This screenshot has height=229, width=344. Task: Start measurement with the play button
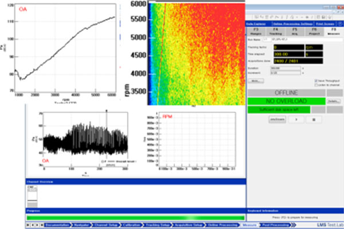click(x=296, y=120)
